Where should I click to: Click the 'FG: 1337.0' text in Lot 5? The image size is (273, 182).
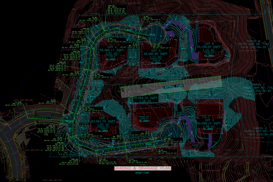[x=156, y=63]
